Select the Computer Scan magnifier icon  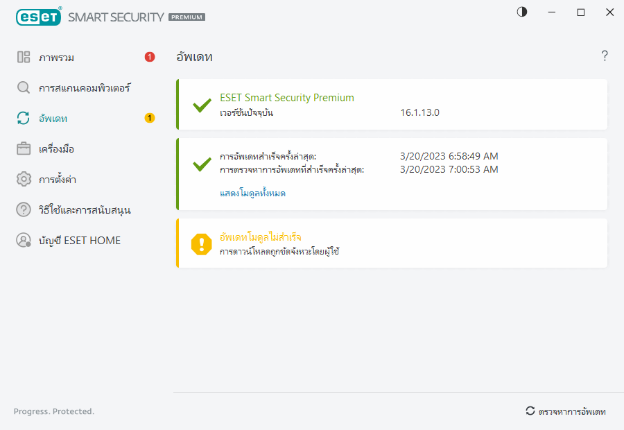pos(23,87)
